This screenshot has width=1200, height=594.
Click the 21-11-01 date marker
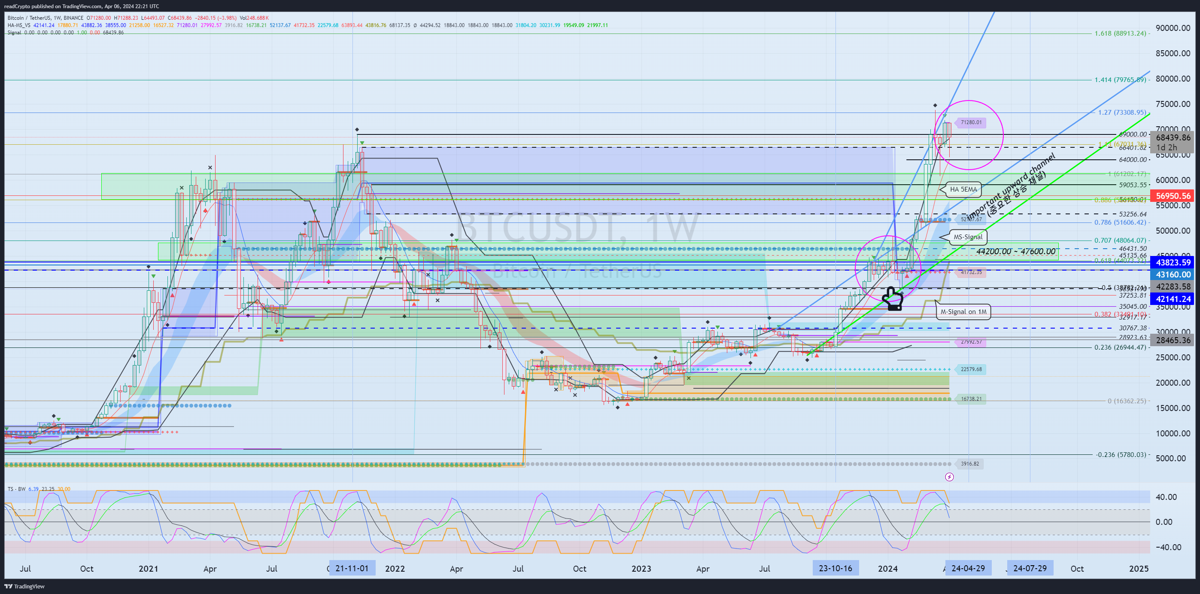352,568
